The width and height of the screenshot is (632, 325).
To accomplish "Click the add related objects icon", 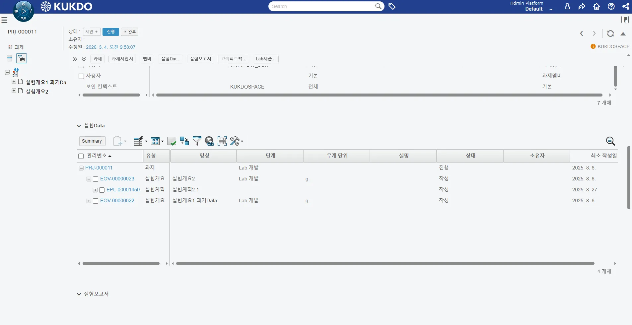I will click(x=184, y=141).
